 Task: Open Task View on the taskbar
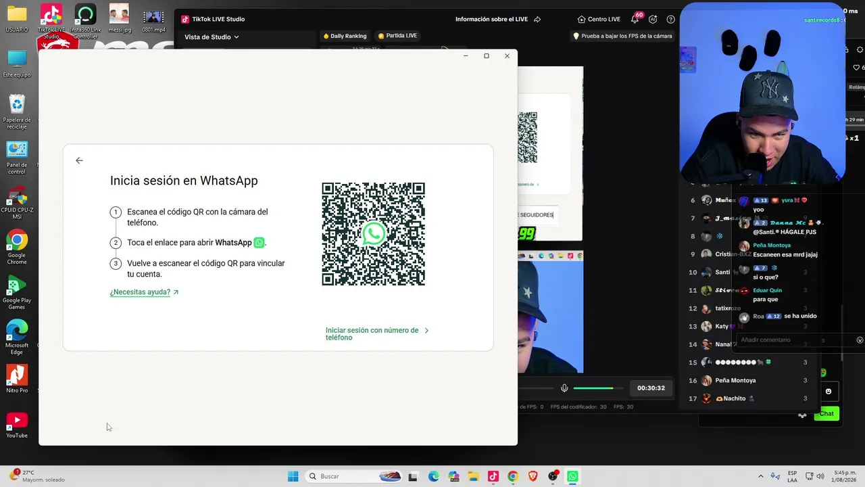tap(413, 476)
